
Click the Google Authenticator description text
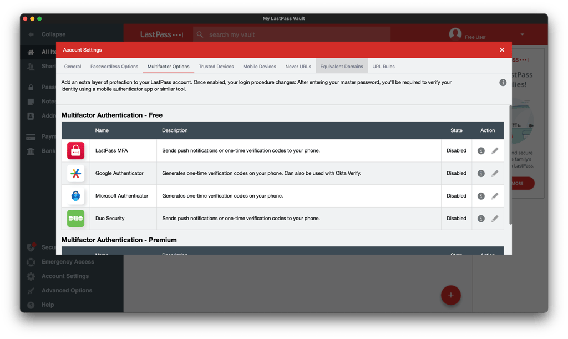[262, 173]
